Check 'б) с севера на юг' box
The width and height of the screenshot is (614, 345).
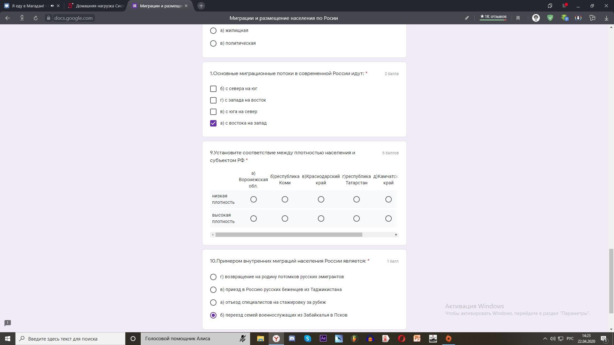[213, 89]
